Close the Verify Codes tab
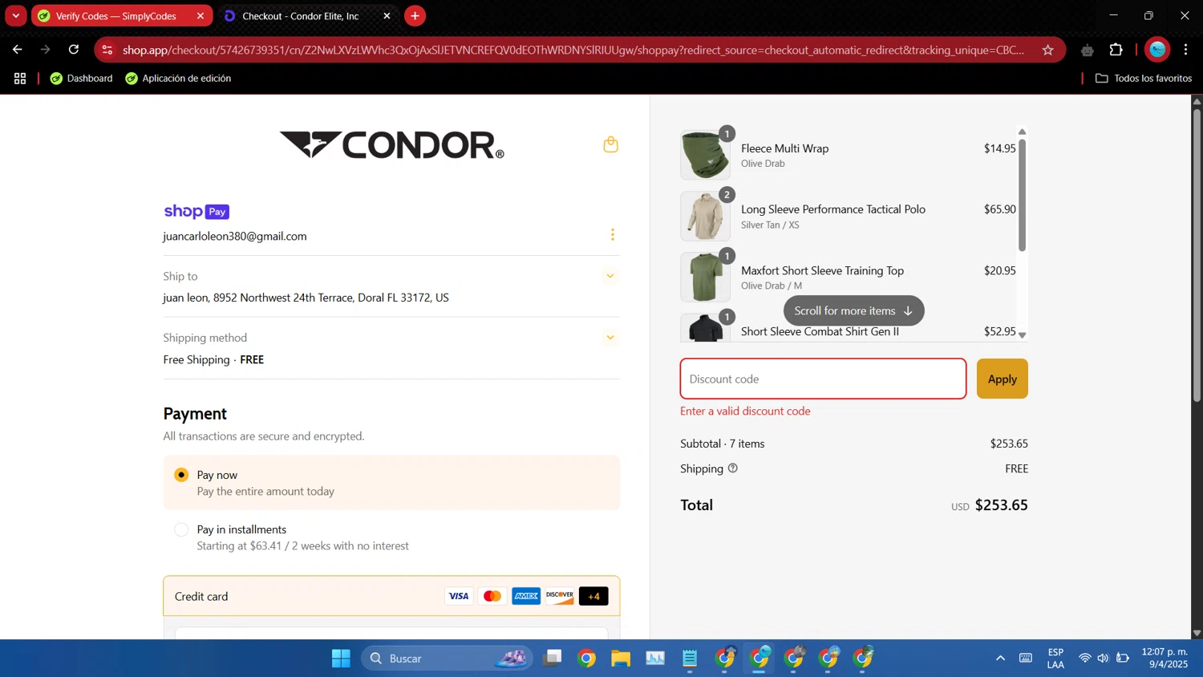Screen dimensions: 1203x677 (x=200, y=16)
